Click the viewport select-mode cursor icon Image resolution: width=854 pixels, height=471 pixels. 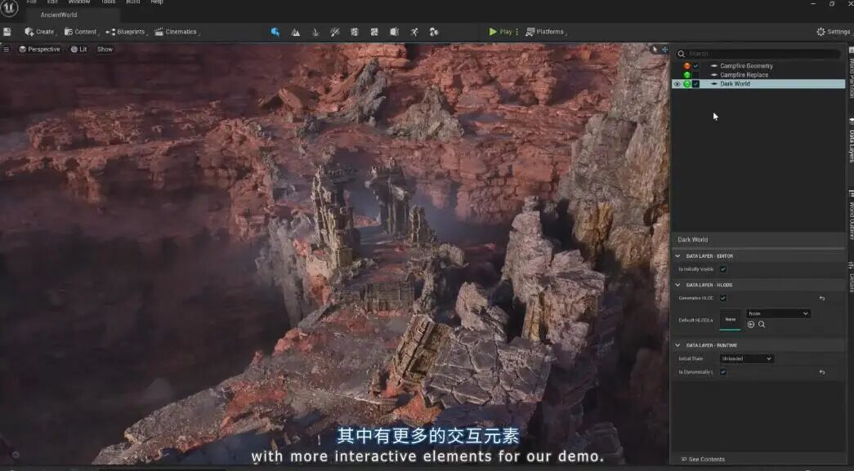655,50
